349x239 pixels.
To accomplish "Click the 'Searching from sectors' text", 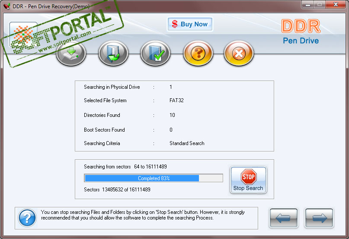I will pyautogui.click(x=107, y=167).
